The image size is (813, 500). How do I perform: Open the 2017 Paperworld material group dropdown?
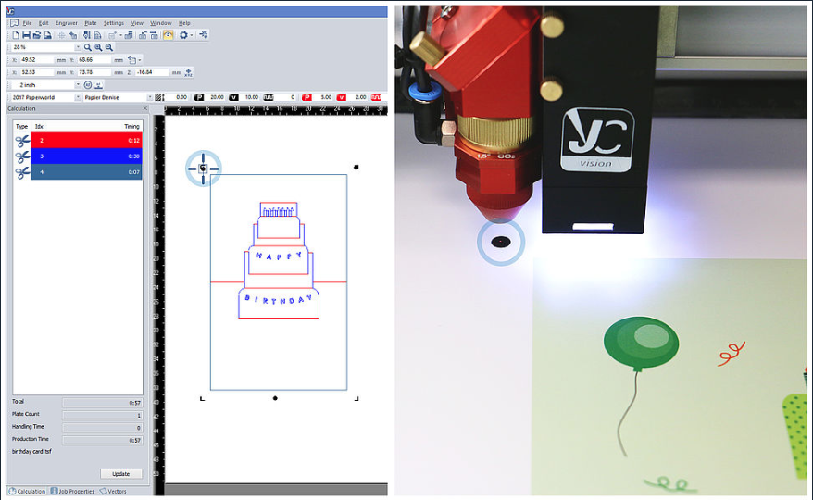[78, 97]
